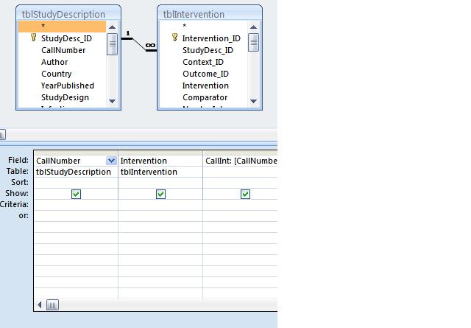This screenshot has height=328, width=471.
Task: Uncheck Show for Intervention column
Action: 160,194
